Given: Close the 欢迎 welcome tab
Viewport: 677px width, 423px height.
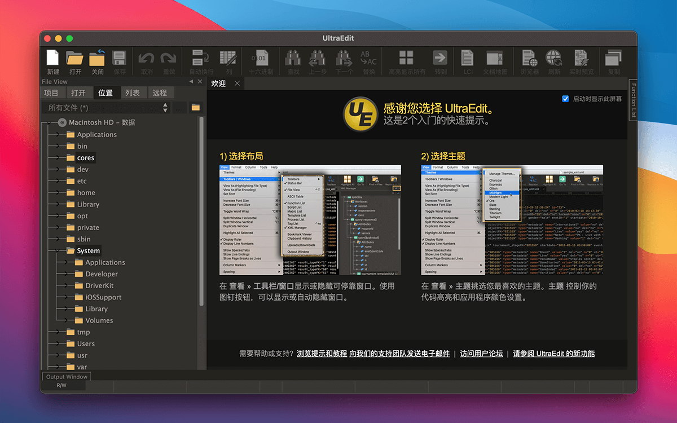Looking at the screenshot, I should coord(238,83).
